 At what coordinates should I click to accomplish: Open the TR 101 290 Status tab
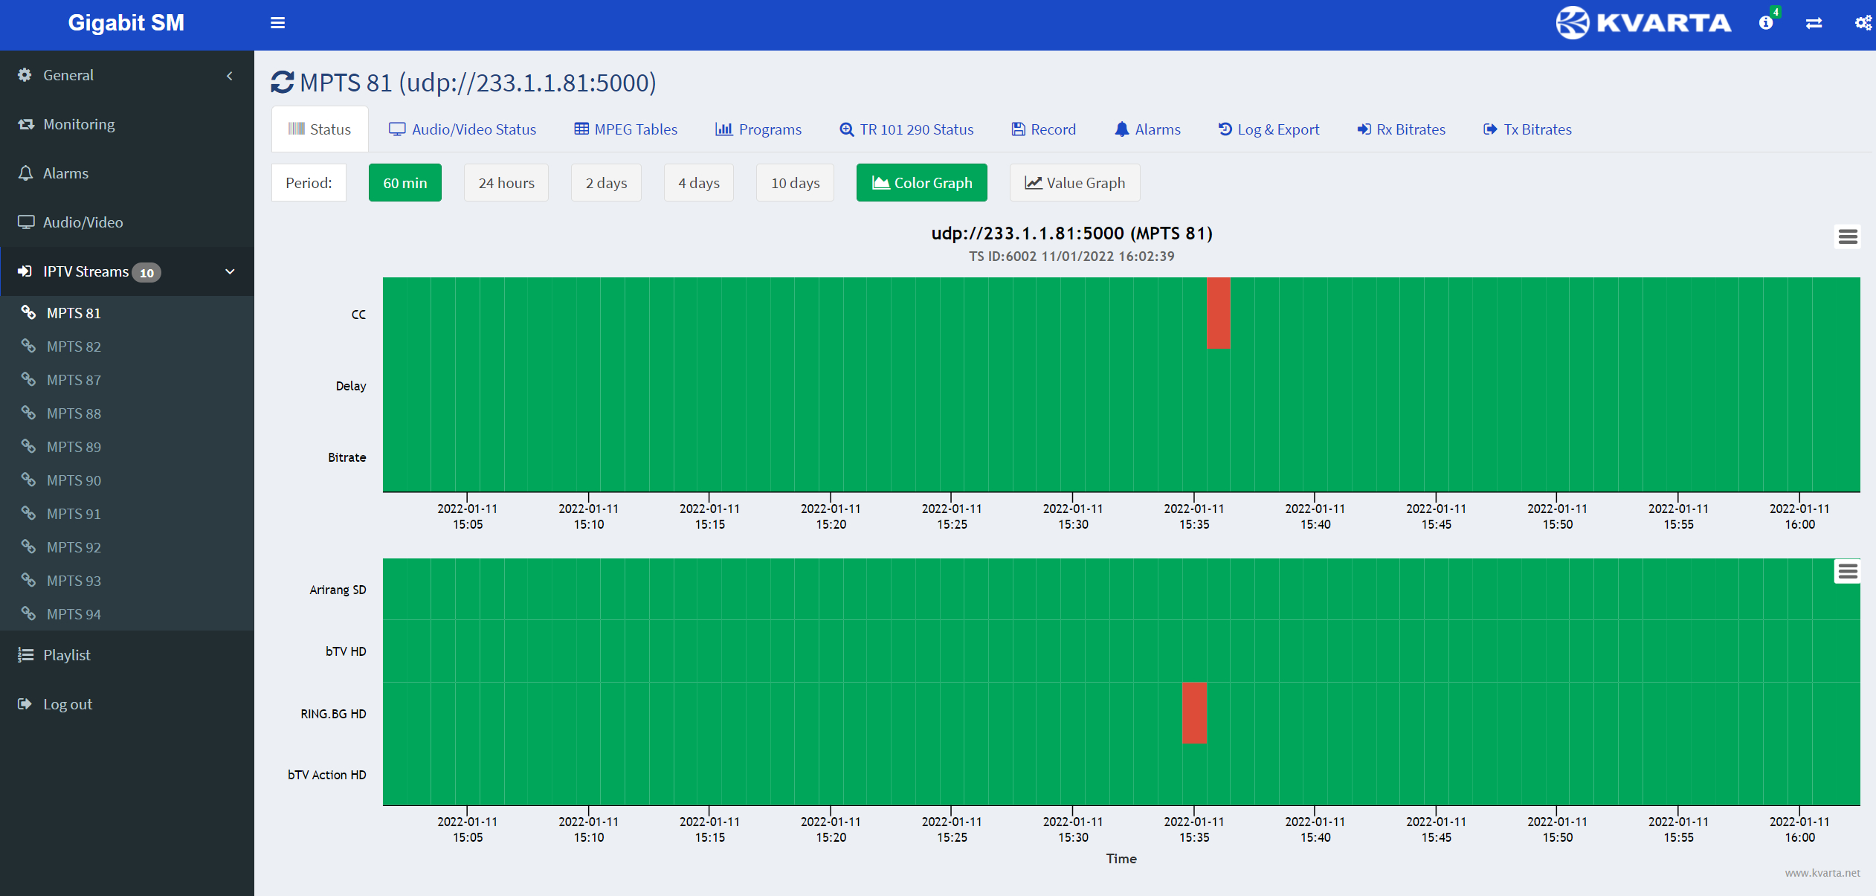tap(906, 129)
